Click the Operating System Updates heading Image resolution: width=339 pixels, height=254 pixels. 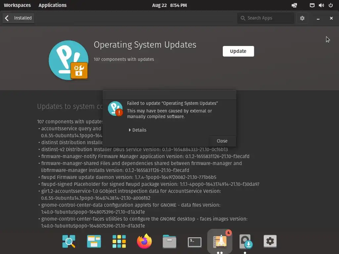coord(145,45)
